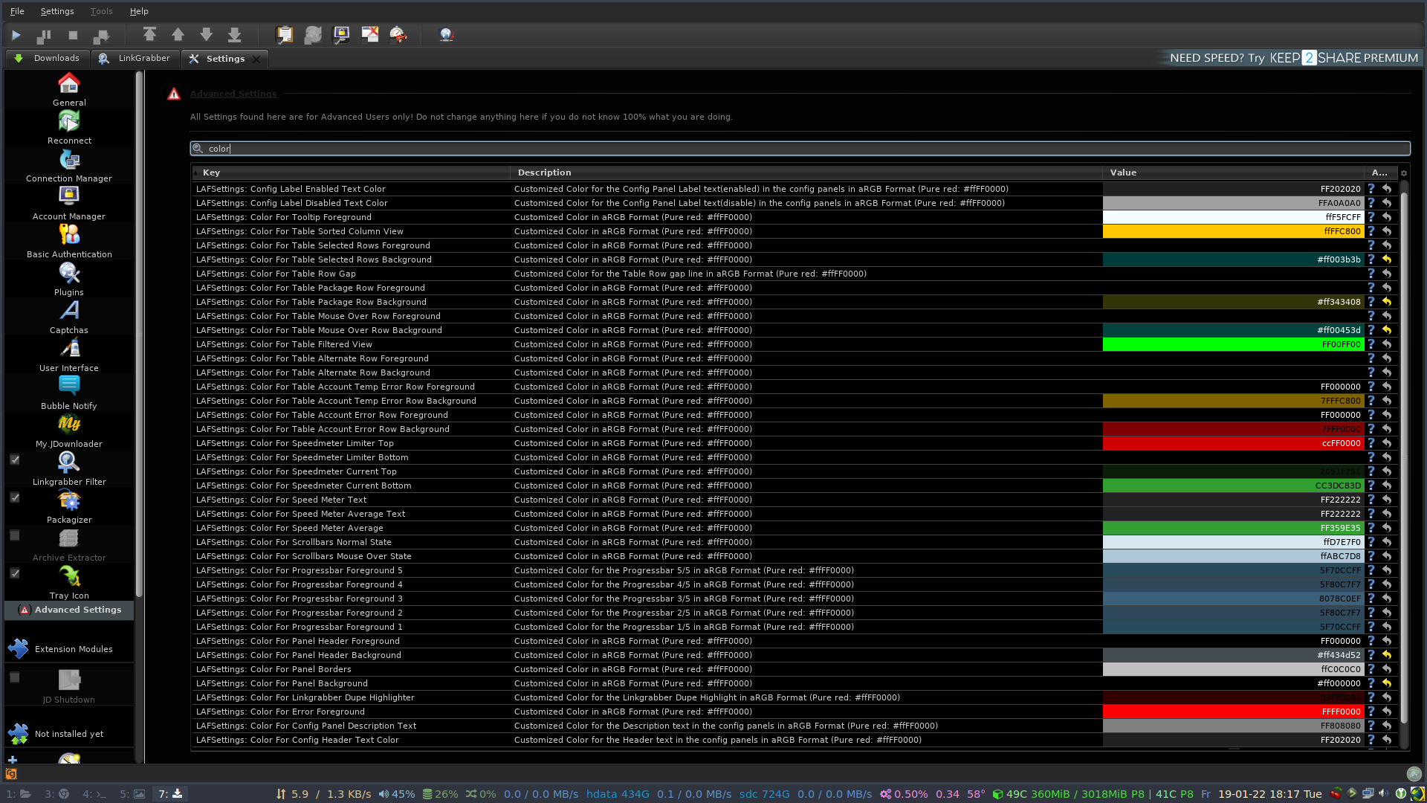1427x803 pixels.
Task: Open the Plugins settings section
Action: coord(69,280)
